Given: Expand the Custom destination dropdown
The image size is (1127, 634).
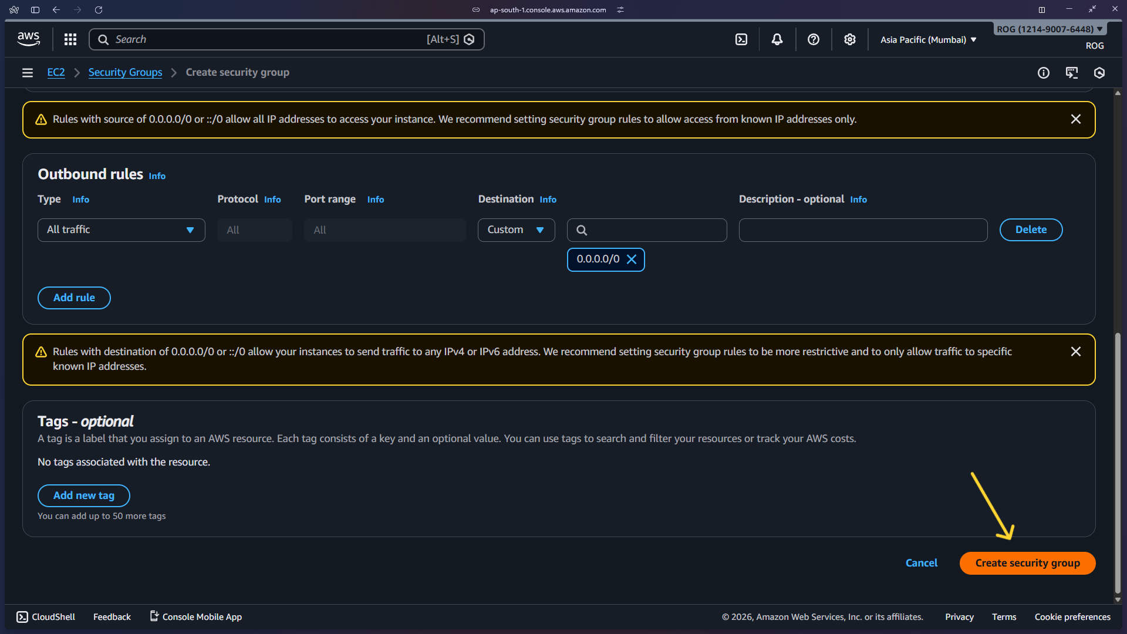Looking at the screenshot, I should (x=516, y=230).
